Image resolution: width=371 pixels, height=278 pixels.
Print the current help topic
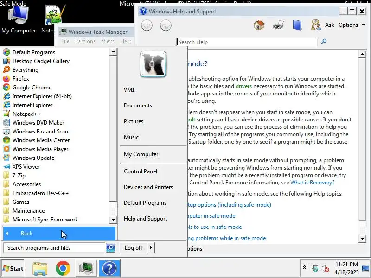278,25
